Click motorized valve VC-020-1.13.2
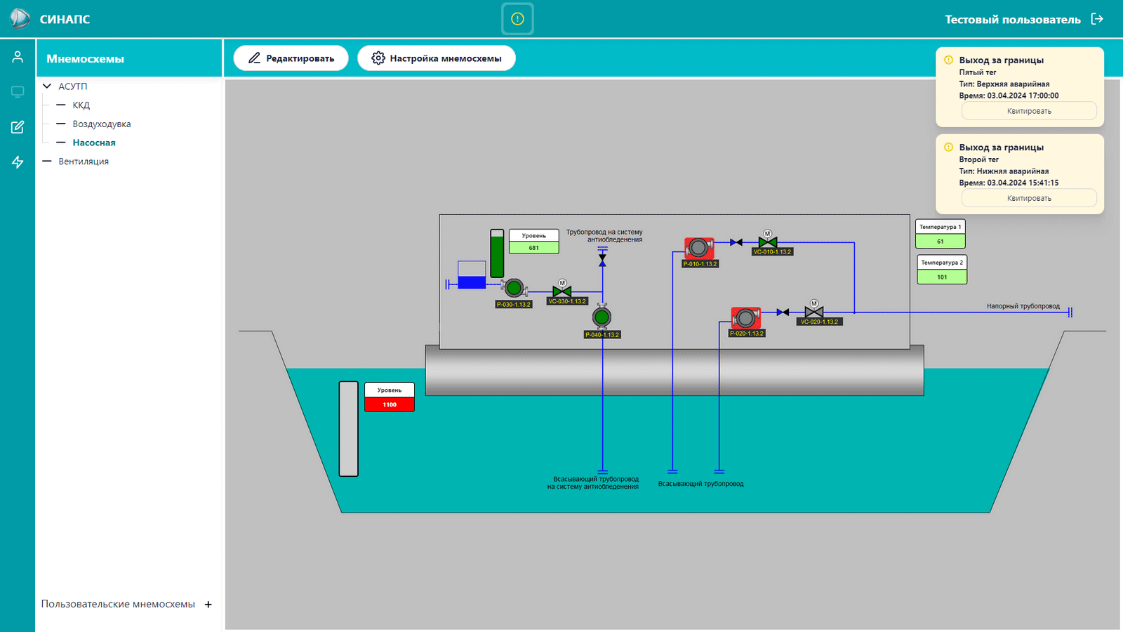 click(814, 310)
